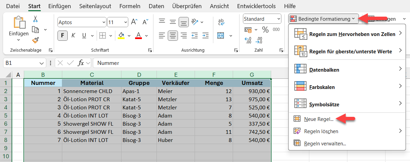Click the Bedingte Formatierung button
The height and width of the screenshot is (162, 410).
pos(323,19)
